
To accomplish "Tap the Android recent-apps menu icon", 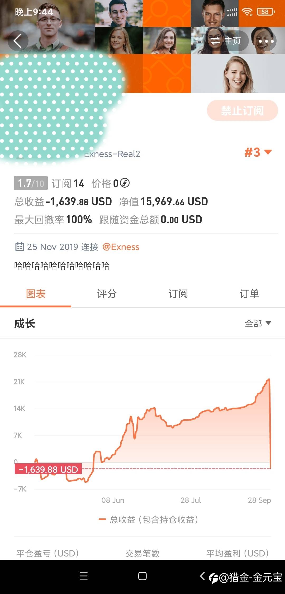I will [x=84, y=576].
